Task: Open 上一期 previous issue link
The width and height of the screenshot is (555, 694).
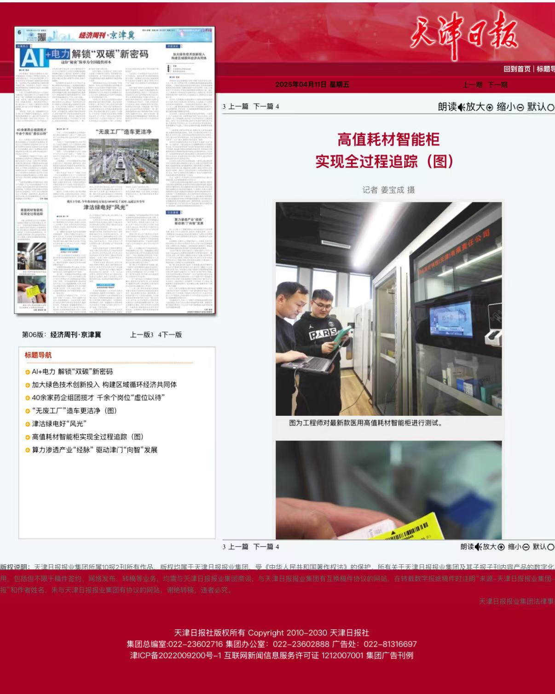Action: pos(472,85)
